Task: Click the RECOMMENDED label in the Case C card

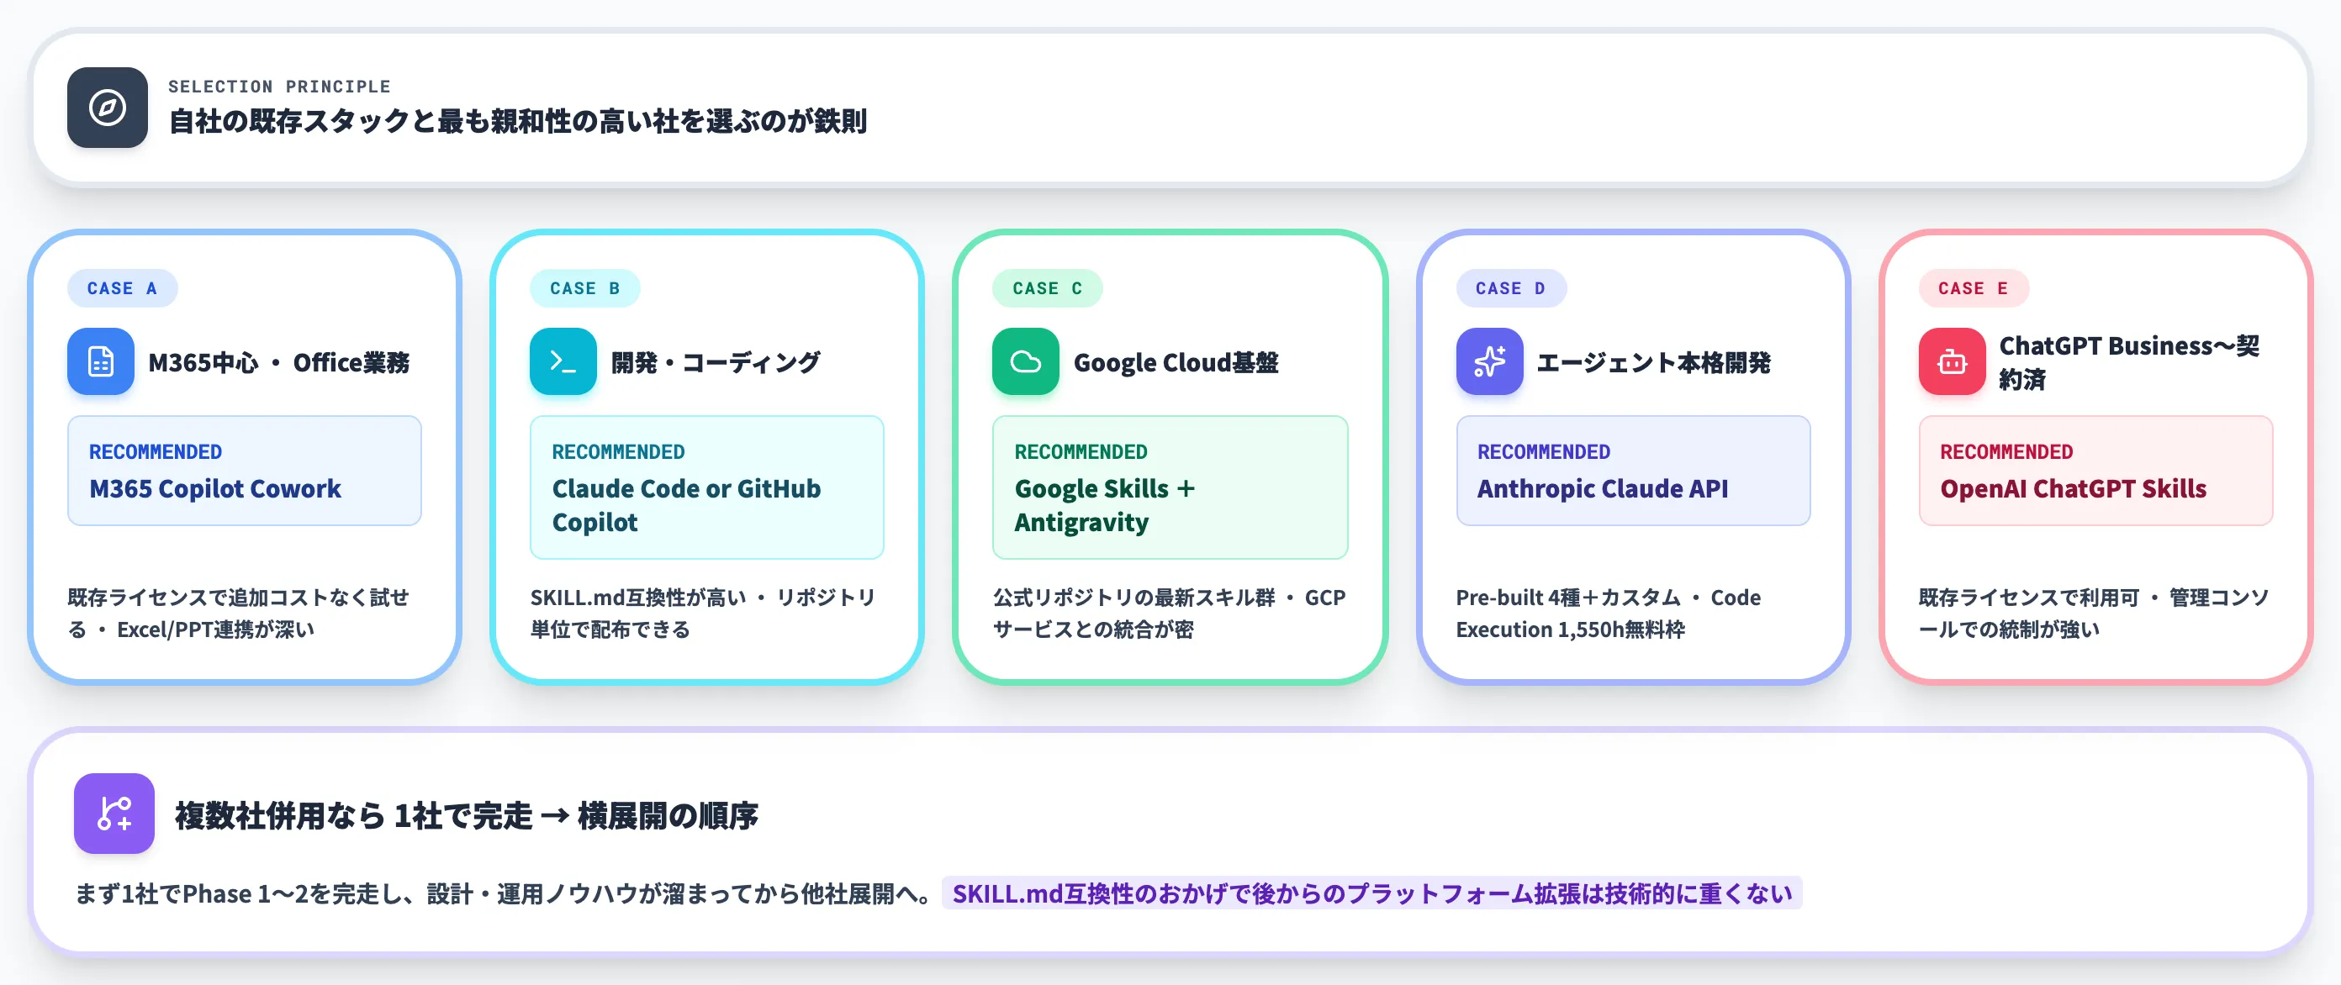Action: [x=1081, y=451]
